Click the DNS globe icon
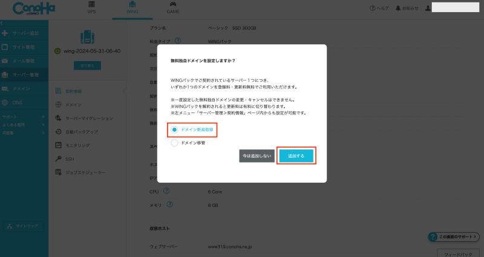The height and width of the screenshot is (257, 484). (x=5, y=103)
